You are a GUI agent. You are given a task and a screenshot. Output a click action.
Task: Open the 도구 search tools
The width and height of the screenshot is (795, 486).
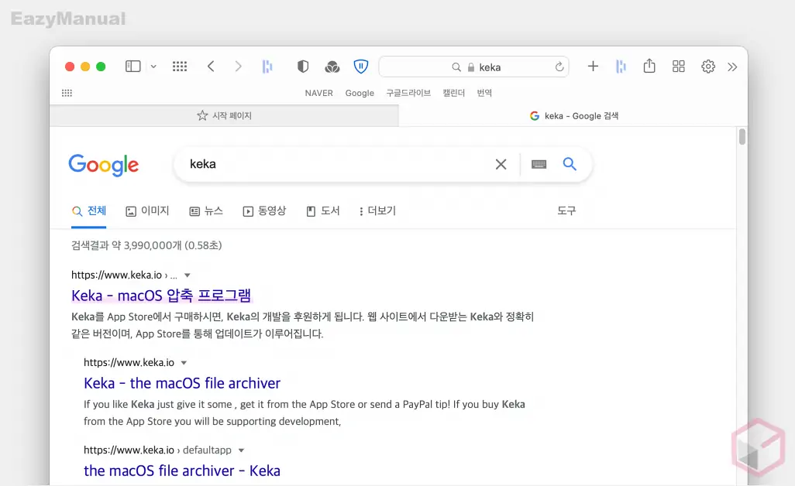point(566,210)
